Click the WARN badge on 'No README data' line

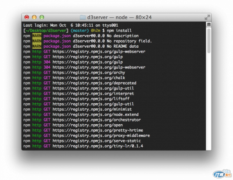pos(37,46)
